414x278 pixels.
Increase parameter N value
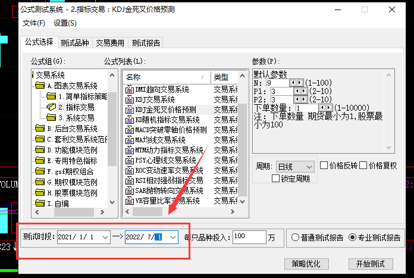coord(299,83)
